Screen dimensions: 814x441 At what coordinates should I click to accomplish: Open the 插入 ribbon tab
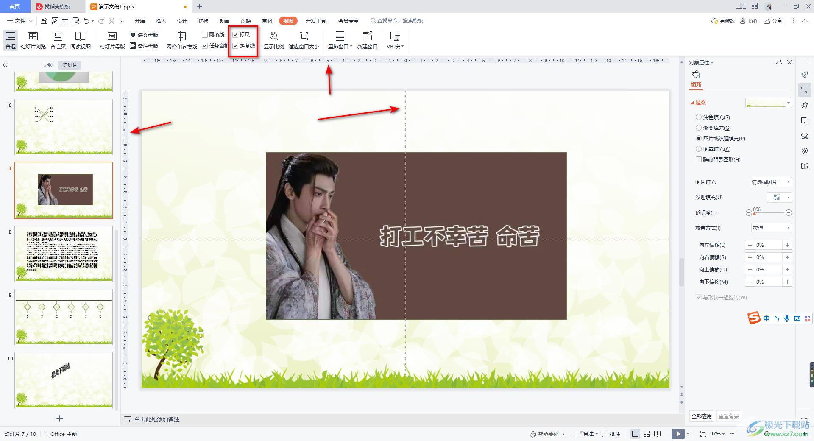[x=161, y=21]
